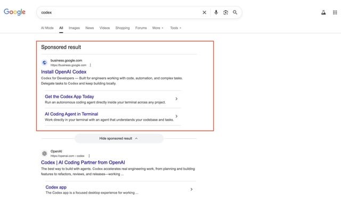
Task: Open the Google apps grid icon
Action: click(x=335, y=12)
